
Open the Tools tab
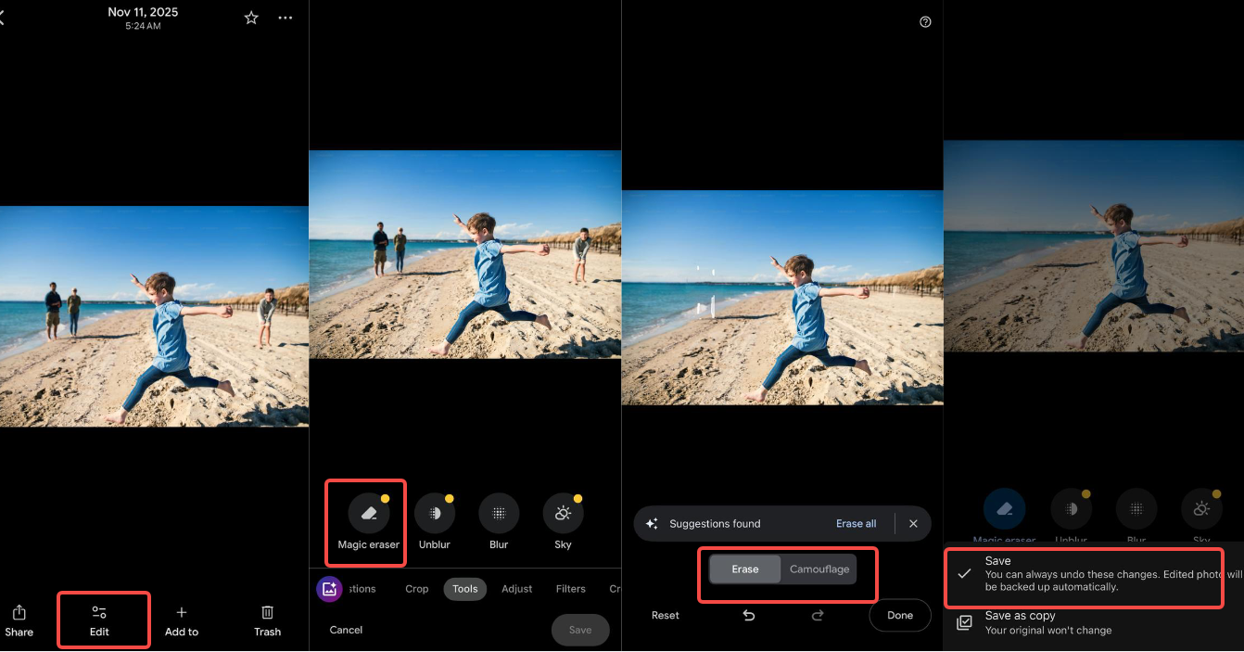click(x=465, y=589)
